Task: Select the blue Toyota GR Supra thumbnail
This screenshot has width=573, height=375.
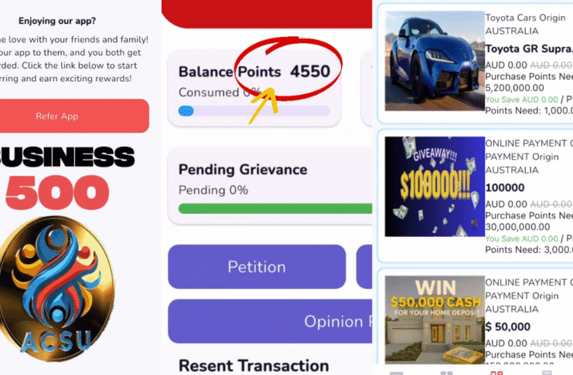Action: (x=435, y=60)
